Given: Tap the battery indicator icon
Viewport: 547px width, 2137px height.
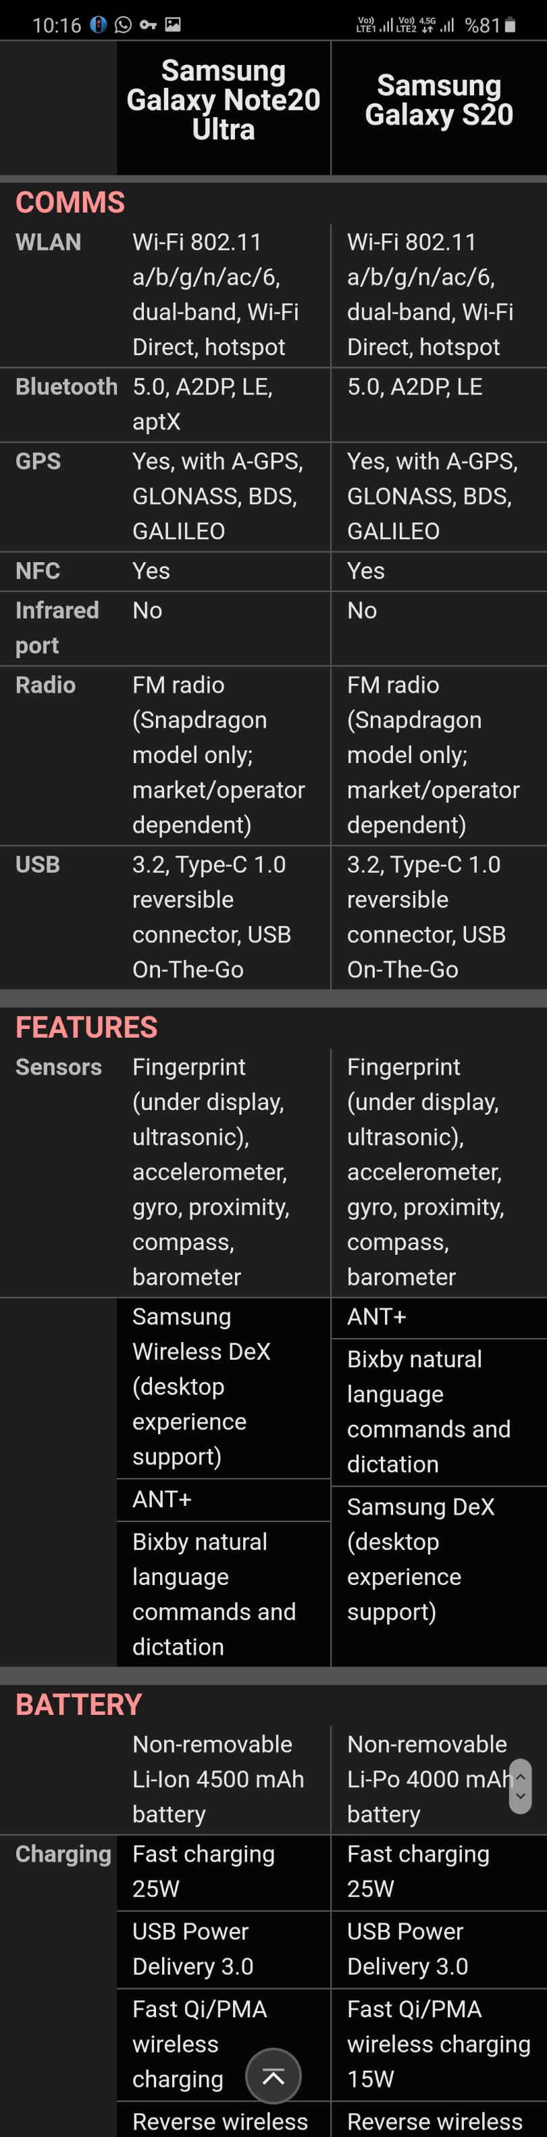Looking at the screenshot, I should pyautogui.click(x=511, y=25).
